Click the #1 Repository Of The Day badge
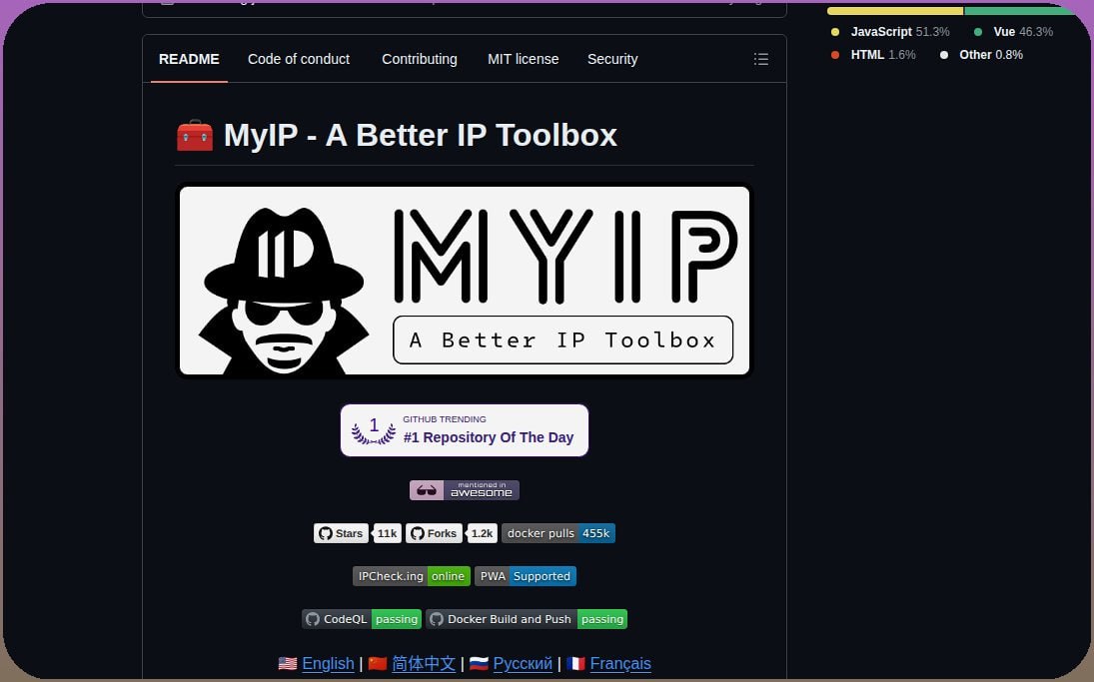This screenshot has height=682, width=1094. pos(465,430)
